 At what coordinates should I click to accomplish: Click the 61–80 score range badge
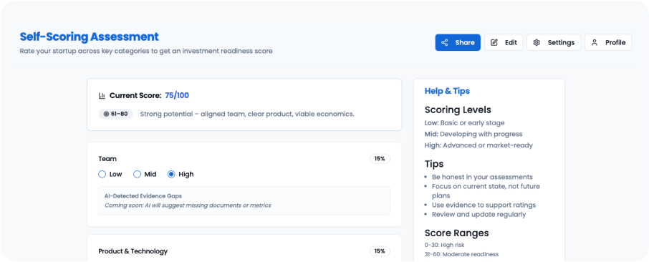click(115, 114)
